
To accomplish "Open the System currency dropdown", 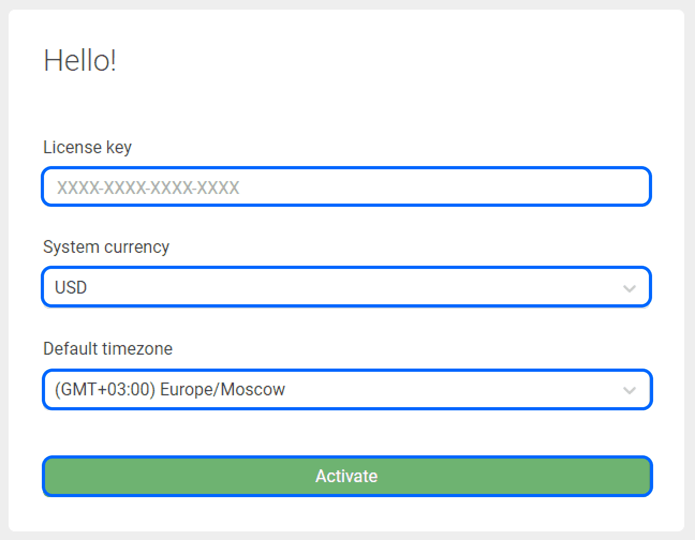I will (346, 287).
